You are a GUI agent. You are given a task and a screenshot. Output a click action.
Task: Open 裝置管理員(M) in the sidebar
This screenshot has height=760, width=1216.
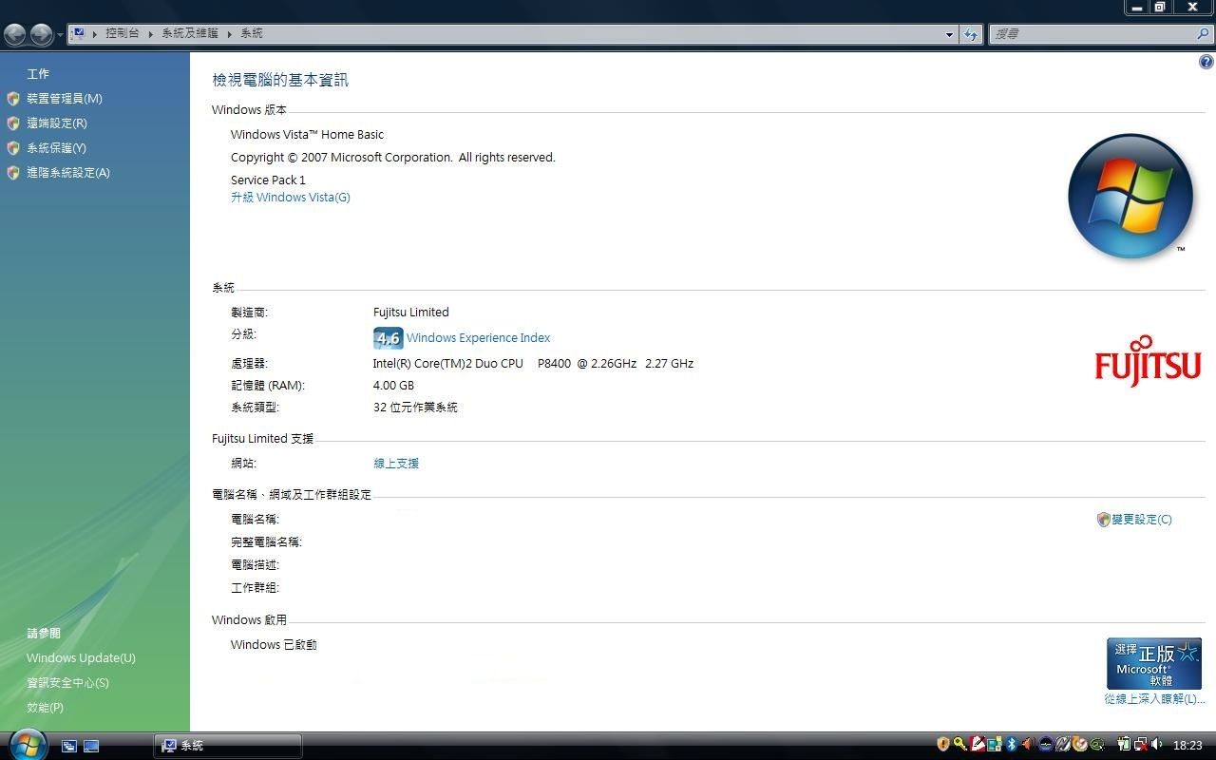[65, 99]
